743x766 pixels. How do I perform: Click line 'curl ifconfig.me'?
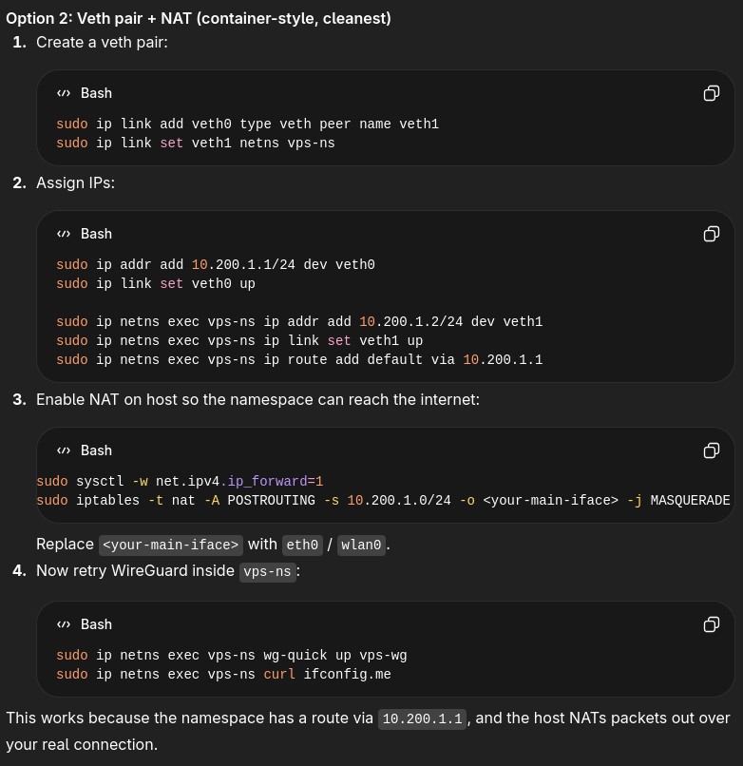pyautogui.click(x=223, y=675)
